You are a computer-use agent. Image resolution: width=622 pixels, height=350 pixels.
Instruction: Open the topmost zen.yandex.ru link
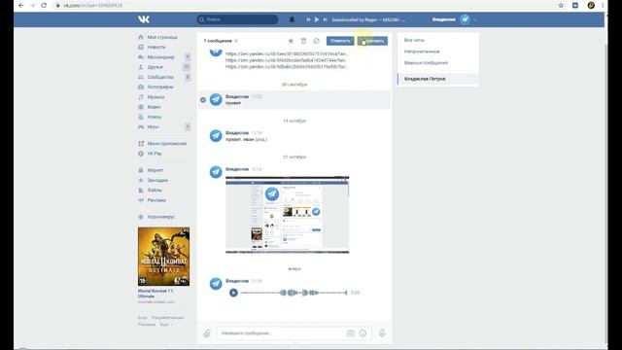(x=287, y=53)
